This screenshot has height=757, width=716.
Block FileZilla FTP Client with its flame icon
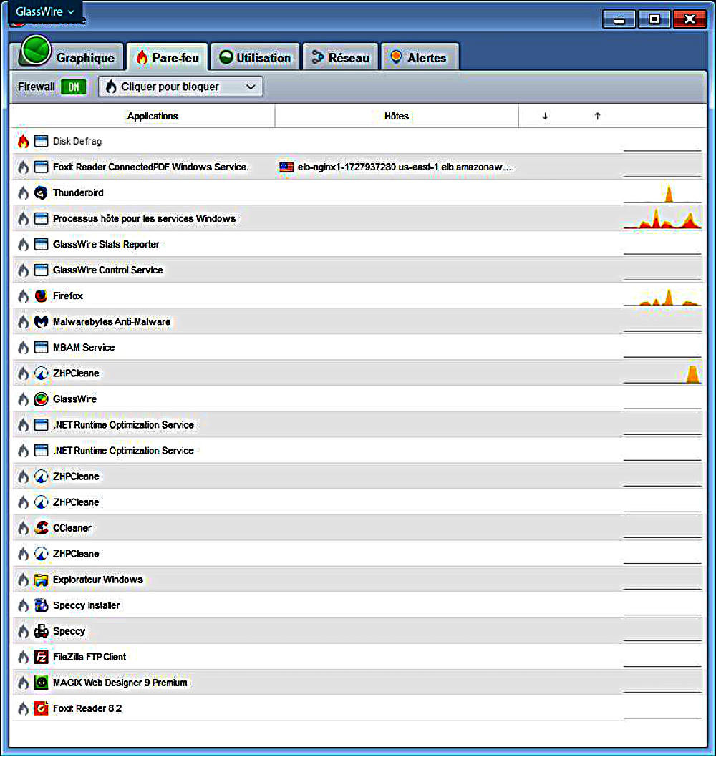tap(23, 657)
